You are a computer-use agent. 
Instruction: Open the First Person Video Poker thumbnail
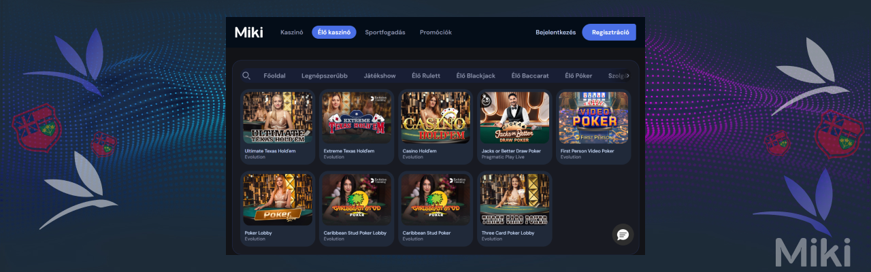pos(593,118)
